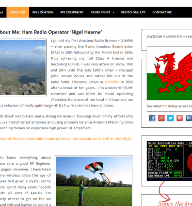The width and height of the screenshot is (192, 206).
Task: Expand the Radio Sport dropdown arrow
Action: (x=114, y=12)
